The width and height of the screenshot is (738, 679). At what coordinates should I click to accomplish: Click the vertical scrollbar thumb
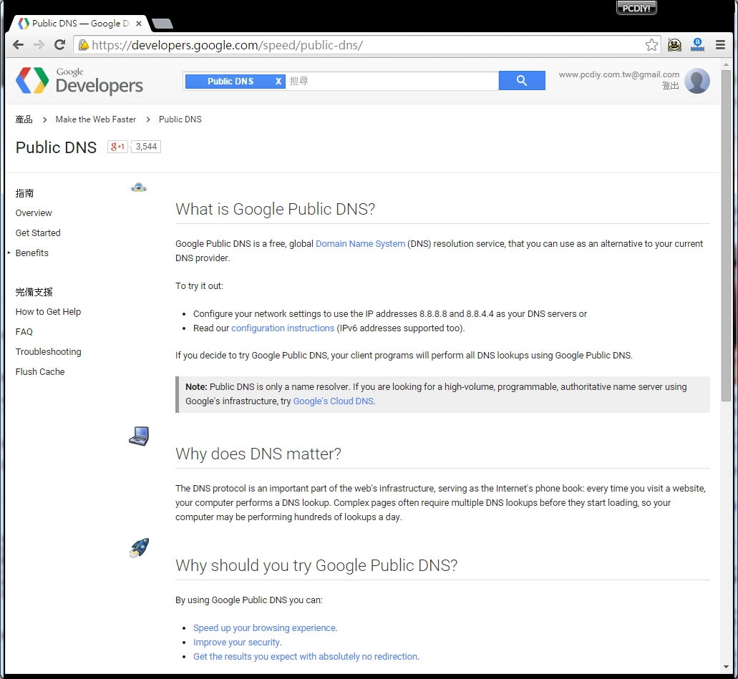coord(726,235)
